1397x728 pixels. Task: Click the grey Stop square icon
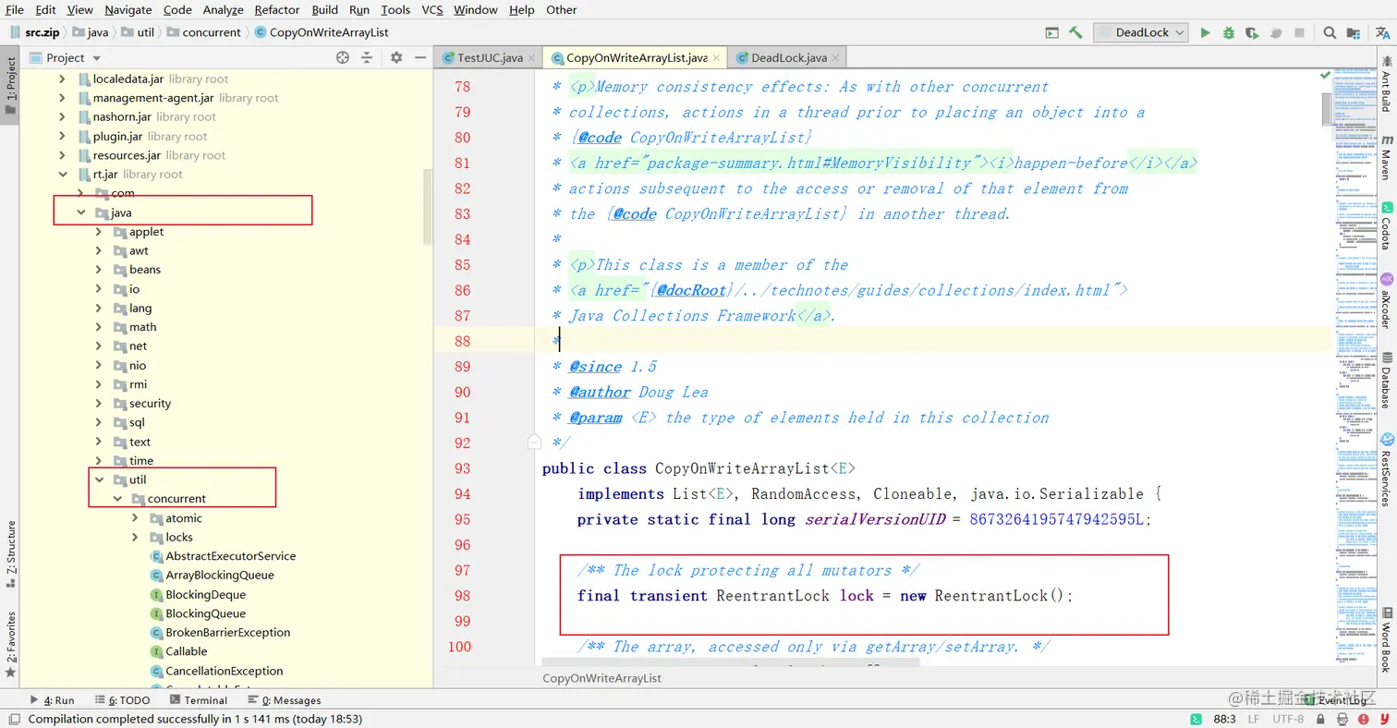click(1300, 32)
